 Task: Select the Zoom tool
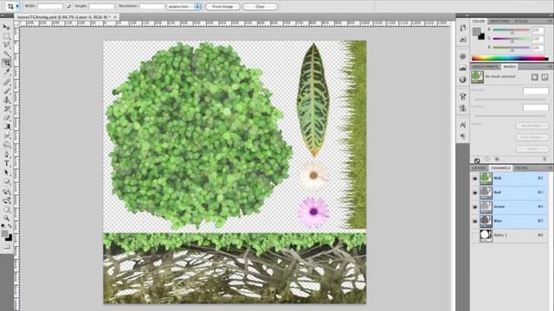(x=6, y=219)
